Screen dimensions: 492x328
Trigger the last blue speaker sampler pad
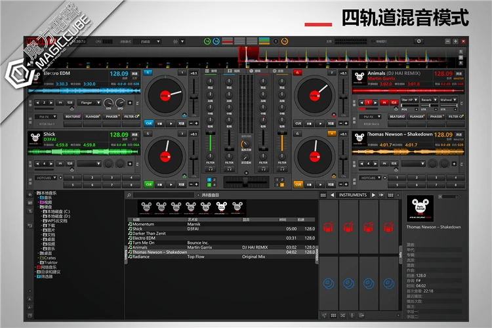tap(389, 283)
